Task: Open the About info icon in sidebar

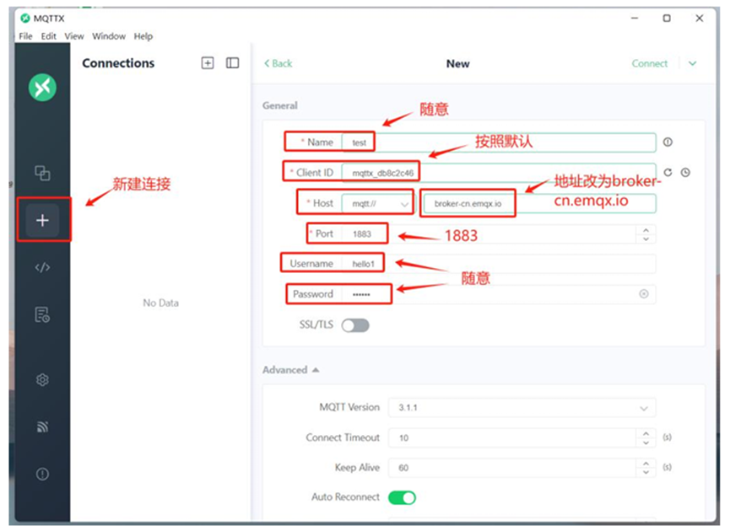Action: [x=42, y=474]
